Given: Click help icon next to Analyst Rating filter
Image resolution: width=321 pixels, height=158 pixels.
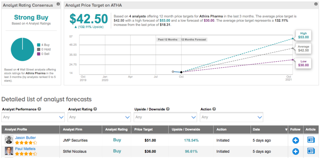Looking at the screenshot, I should [x=95, y=109].
